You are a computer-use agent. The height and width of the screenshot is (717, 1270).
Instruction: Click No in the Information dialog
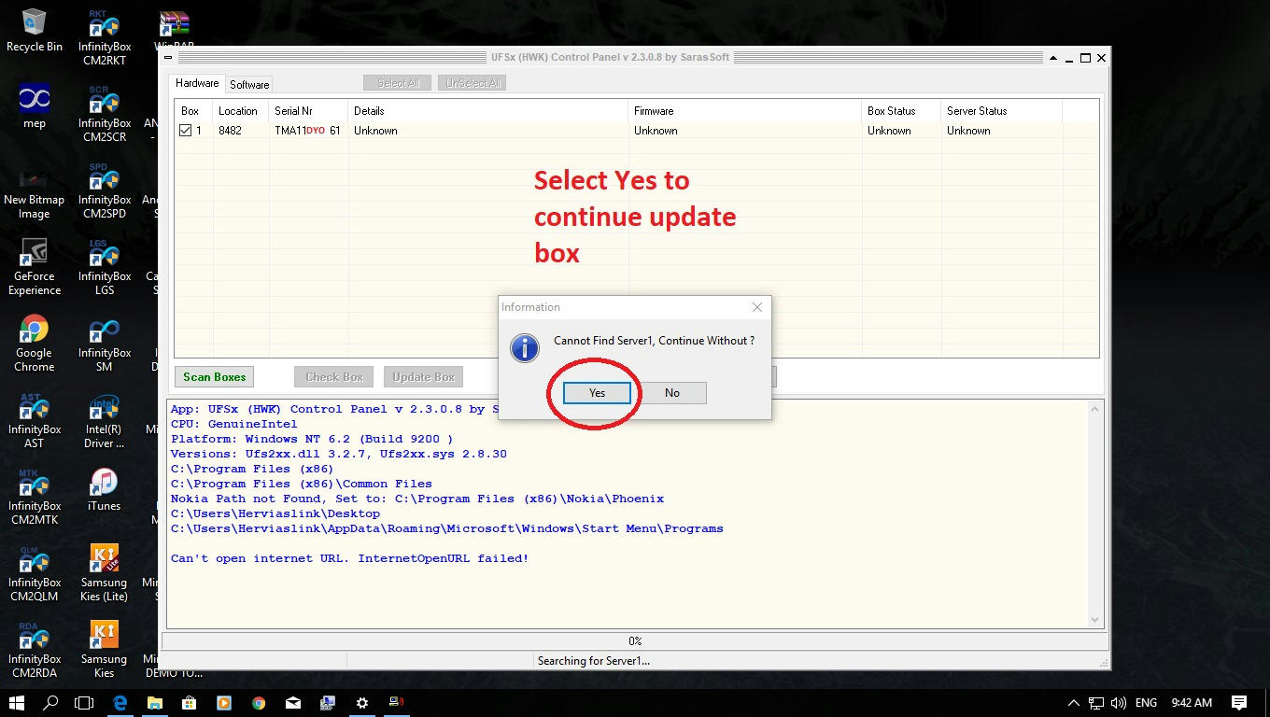point(672,393)
